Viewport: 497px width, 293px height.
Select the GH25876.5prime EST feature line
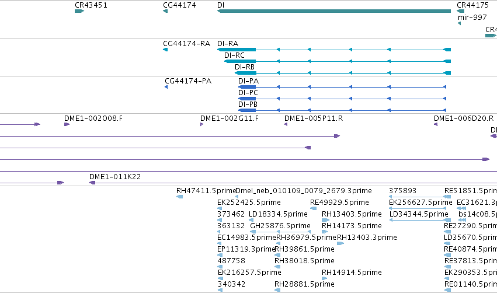pos(280,232)
